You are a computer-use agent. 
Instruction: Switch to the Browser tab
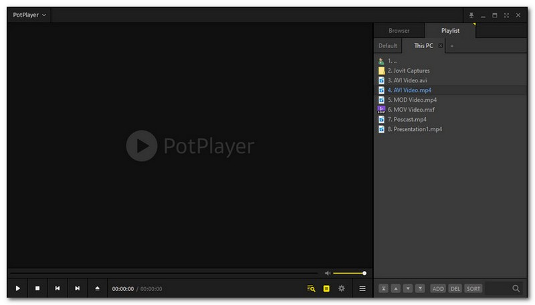(x=399, y=30)
